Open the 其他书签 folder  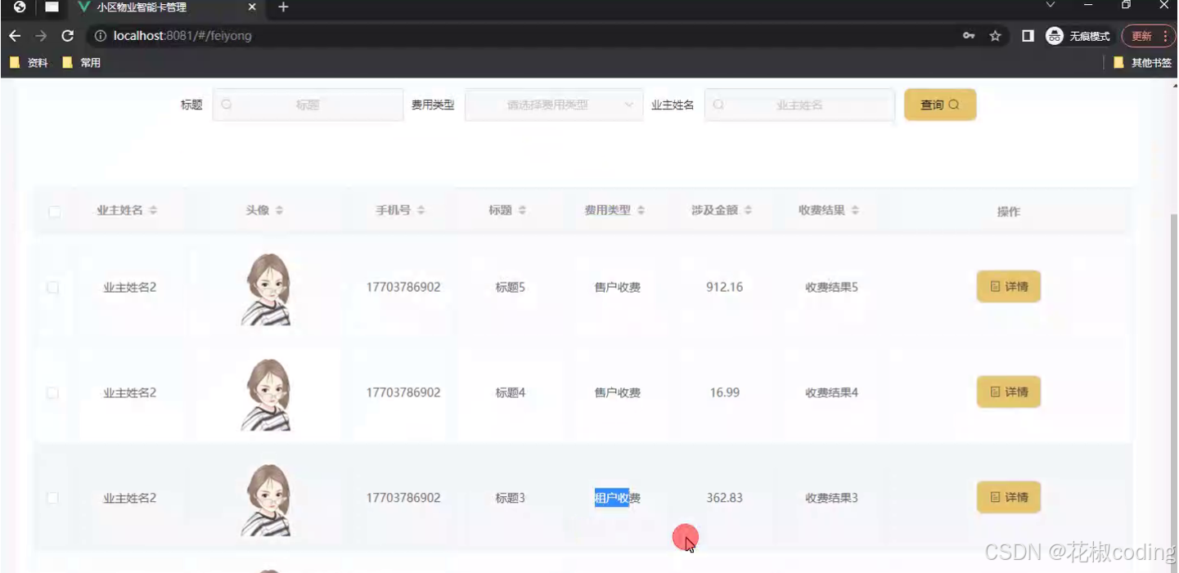(1143, 63)
